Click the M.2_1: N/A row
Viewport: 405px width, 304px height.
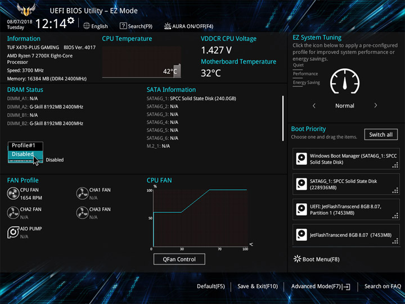(x=158, y=146)
